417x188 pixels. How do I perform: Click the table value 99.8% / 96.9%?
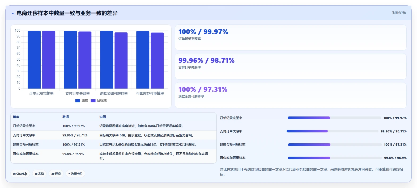pos(73,154)
